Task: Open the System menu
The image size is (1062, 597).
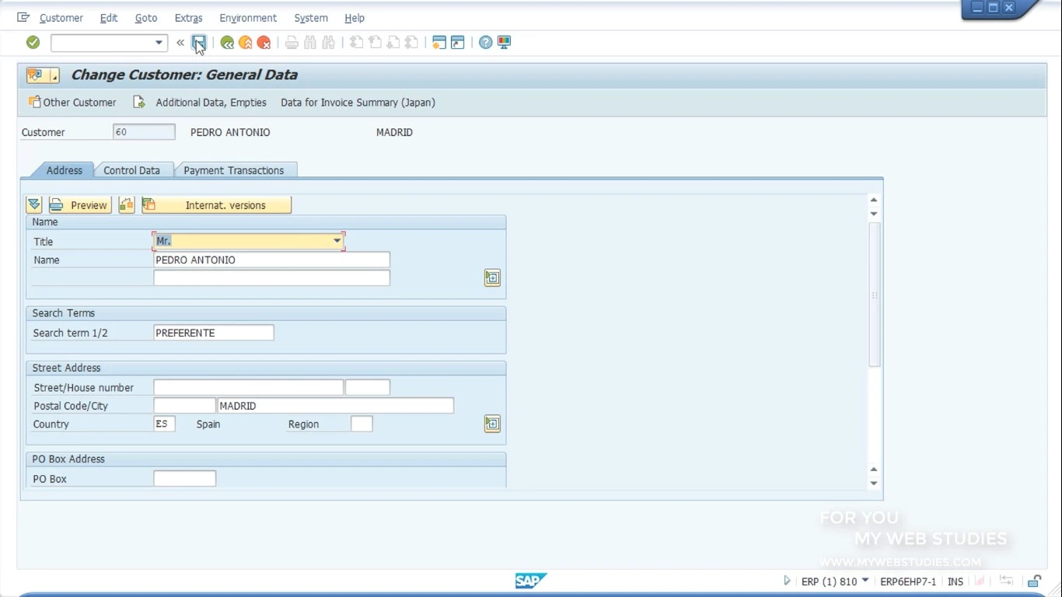Action: pyautogui.click(x=311, y=18)
